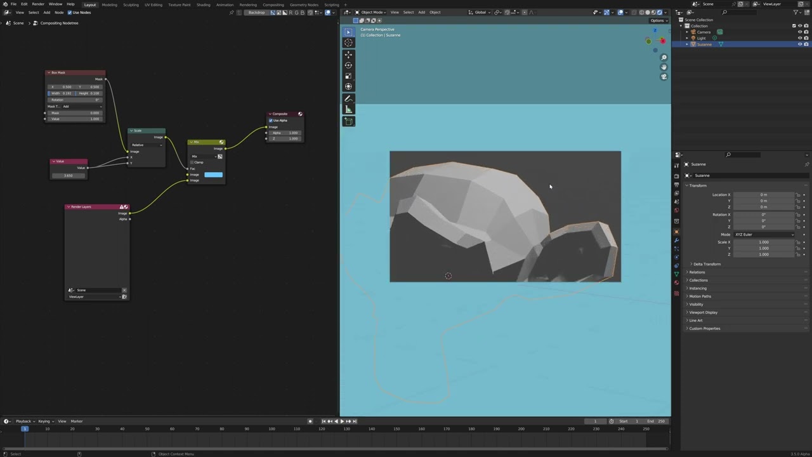Click the Backdrop button in node editor
Viewport: 812px width, 457px height.
tap(256, 13)
